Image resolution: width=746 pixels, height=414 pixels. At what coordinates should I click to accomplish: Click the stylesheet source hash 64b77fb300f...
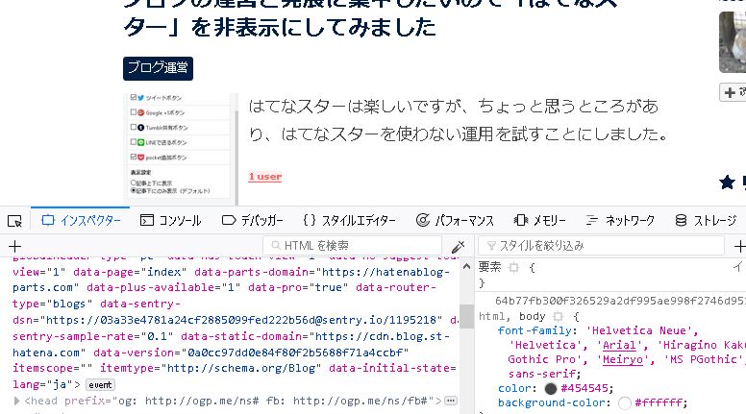(x=620, y=302)
